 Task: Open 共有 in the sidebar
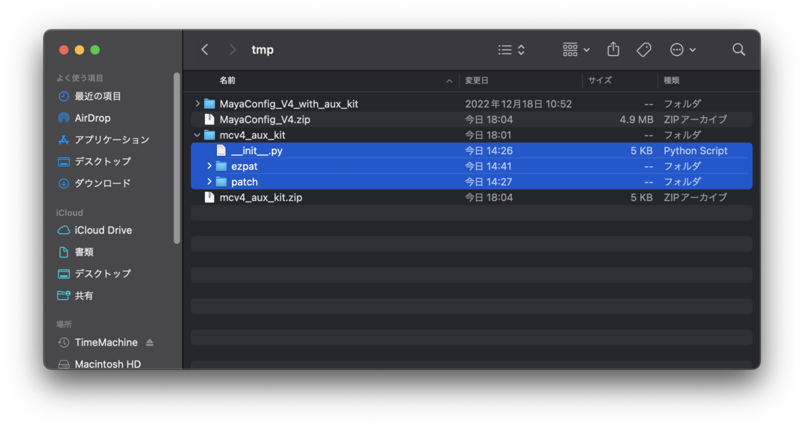click(x=84, y=296)
